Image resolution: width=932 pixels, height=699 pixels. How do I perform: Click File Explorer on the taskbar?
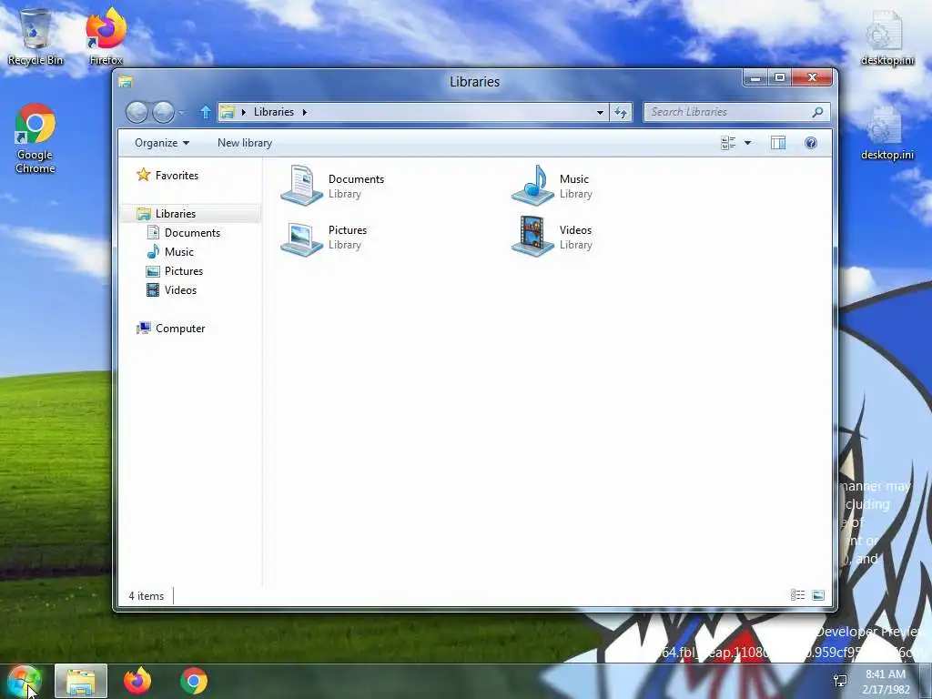click(x=81, y=681)
